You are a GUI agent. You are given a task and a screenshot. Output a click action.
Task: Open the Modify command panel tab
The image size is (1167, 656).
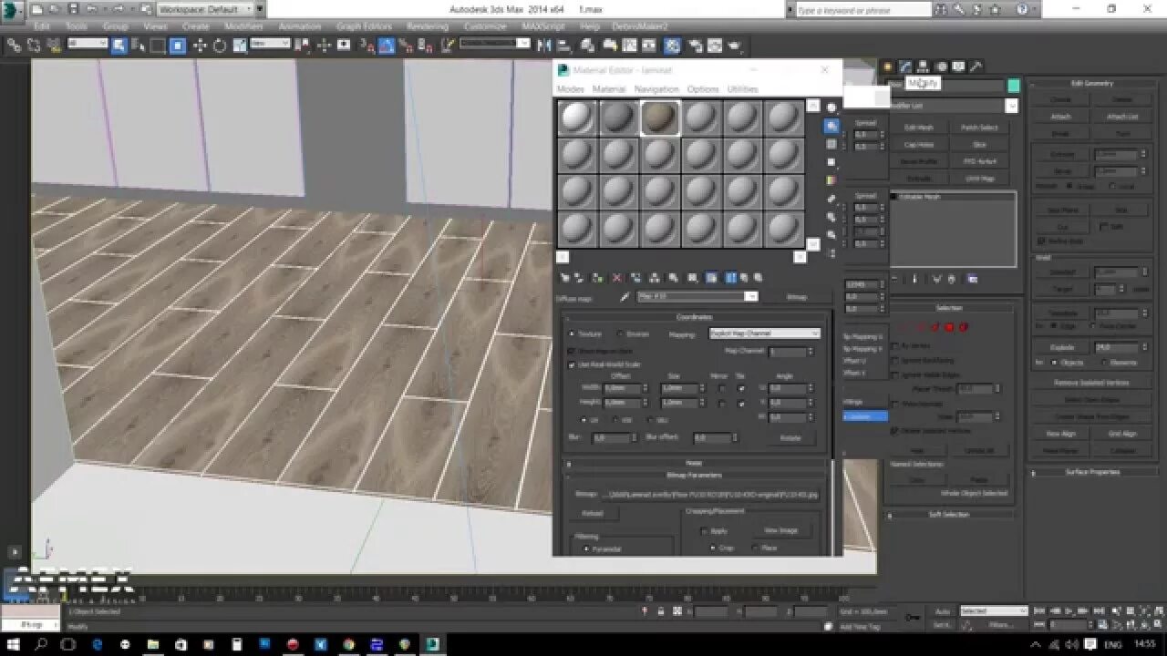(905, 67)
